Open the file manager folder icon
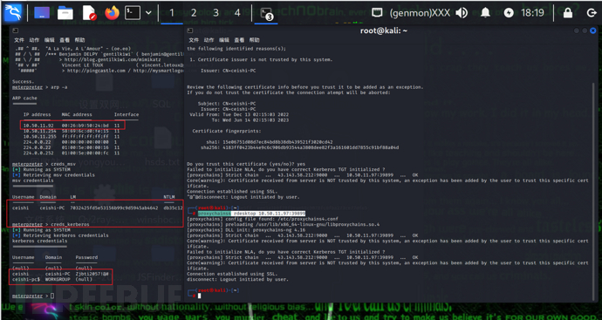Screen dimensions: 602x320 65,13
